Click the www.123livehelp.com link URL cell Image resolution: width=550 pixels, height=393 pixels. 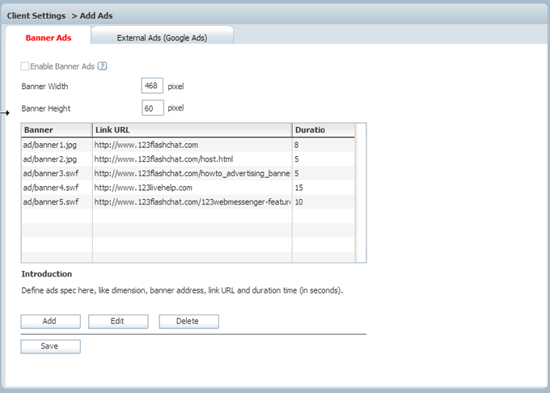[x=191, y=188]
